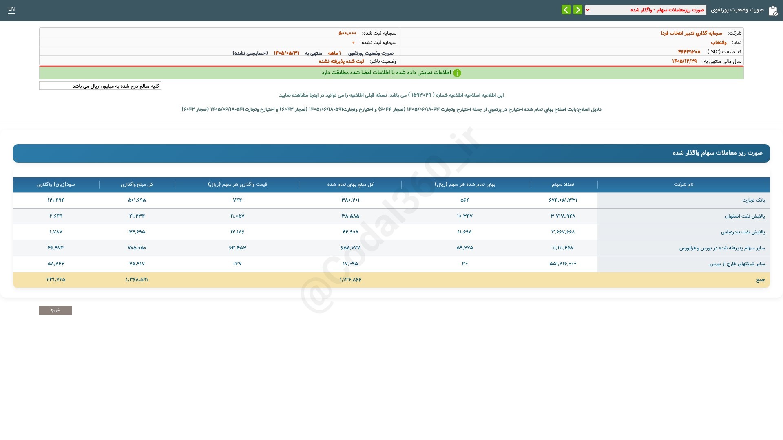Select the پالایش نفت بندرعباس row name
The image size is (783, 440).
click(743, 232)
